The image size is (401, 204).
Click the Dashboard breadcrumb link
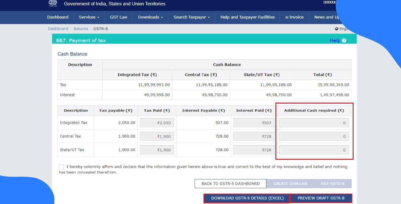58,29
